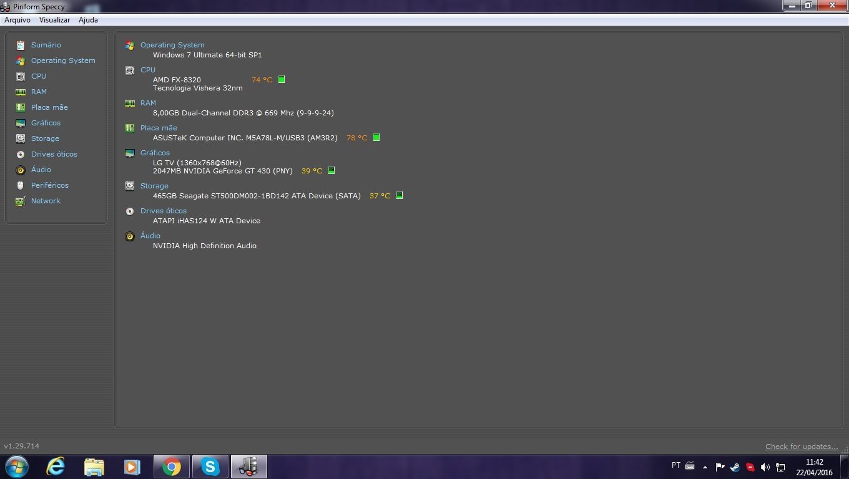Click the green CPU temperature indicator icon
This screenshot has height=479, width=849.
tap(282, 79)
